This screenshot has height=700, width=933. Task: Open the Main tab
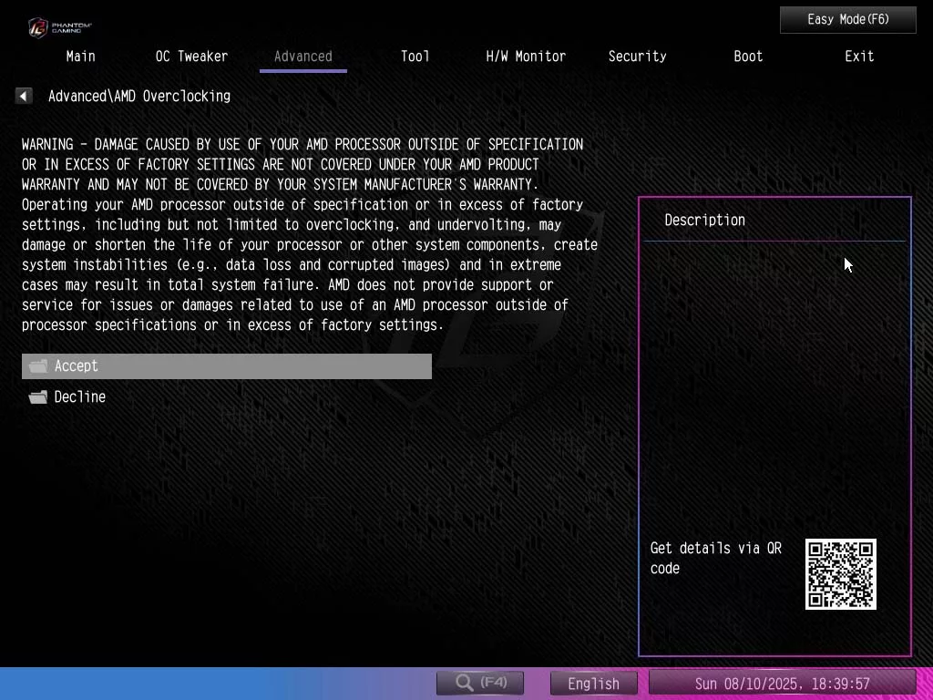click(x=80, y=57)
